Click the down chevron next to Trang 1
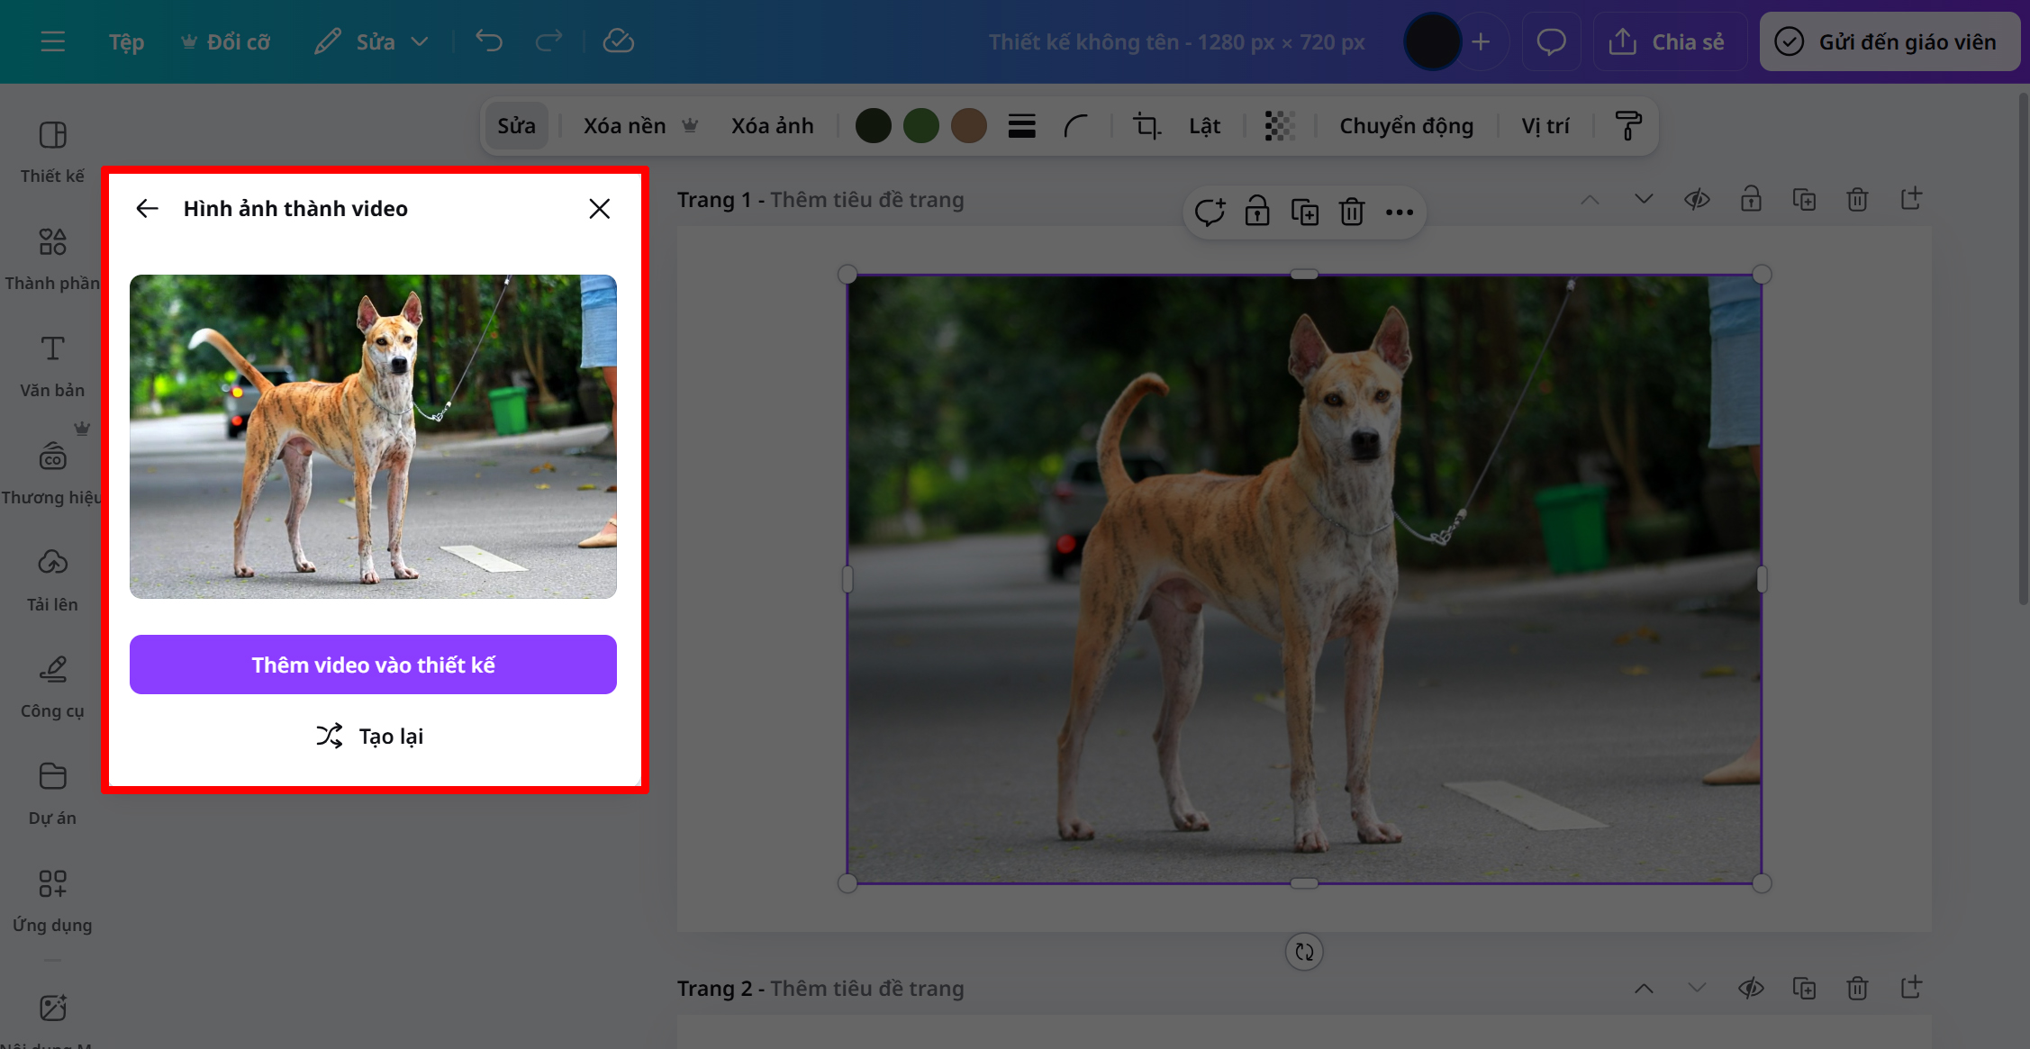Image resolution: width=2030 pixels, height=1049 pixels. [x=1643, y=199]
